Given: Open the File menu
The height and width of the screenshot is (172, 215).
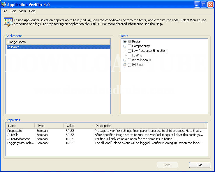Looking at the screenshot, I should pos(5,11).
